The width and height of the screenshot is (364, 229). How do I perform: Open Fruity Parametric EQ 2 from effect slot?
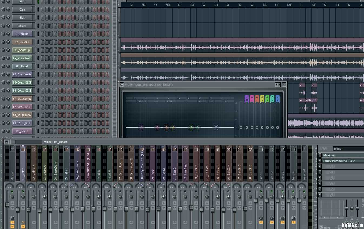click(343, 161)
